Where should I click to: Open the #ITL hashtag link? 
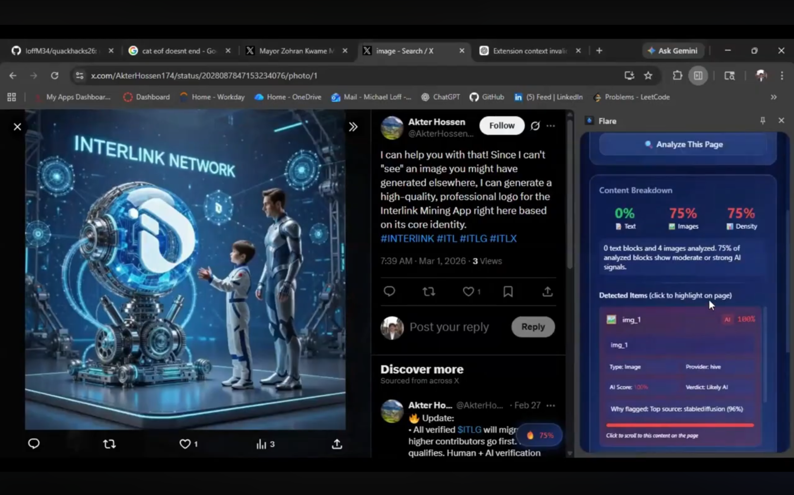[447, 238]
